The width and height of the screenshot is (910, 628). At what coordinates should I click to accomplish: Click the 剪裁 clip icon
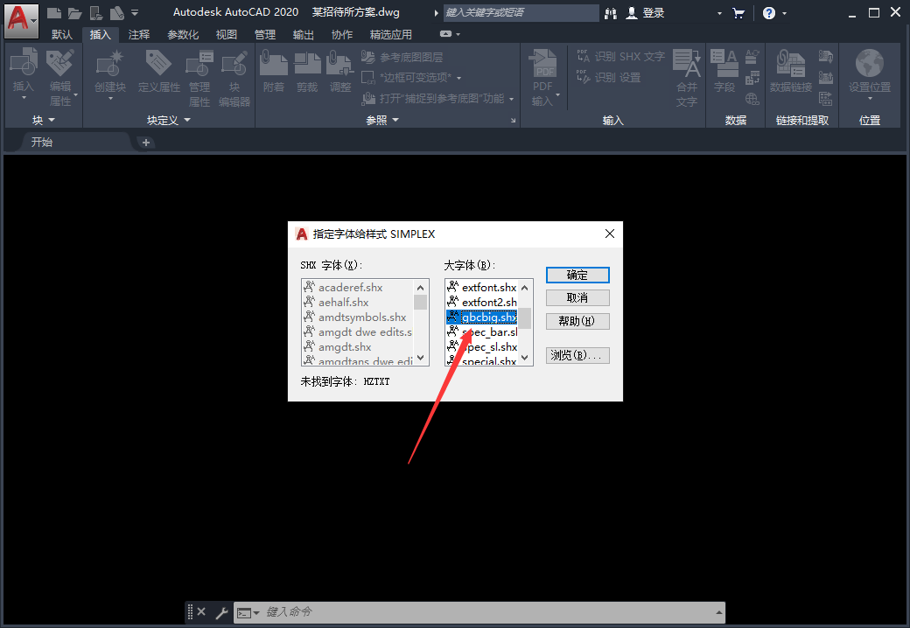tap(307, 63)
